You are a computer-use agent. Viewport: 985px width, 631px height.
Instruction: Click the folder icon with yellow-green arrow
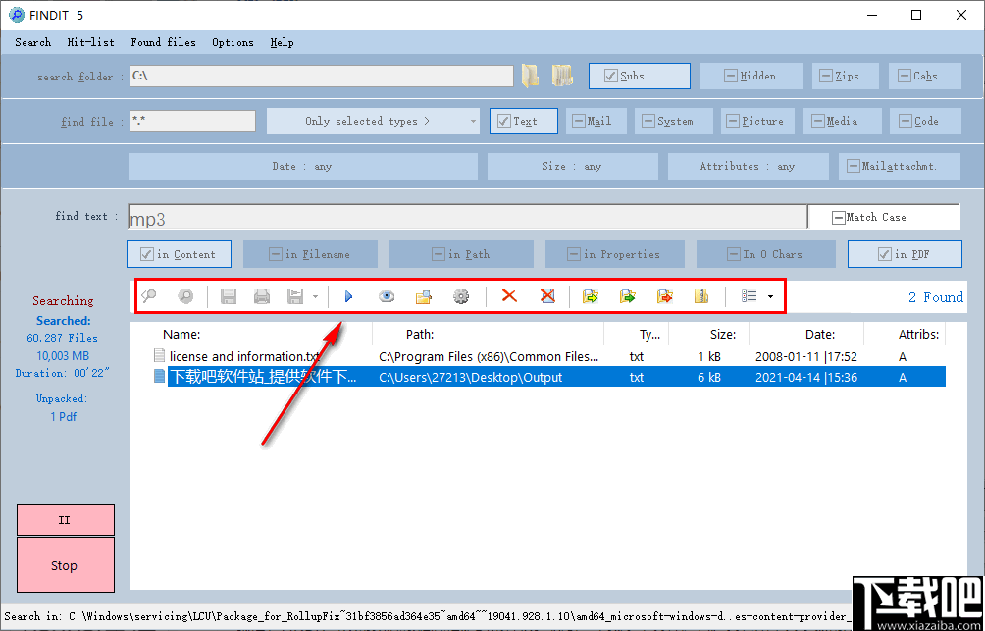[x=590, y=296]
